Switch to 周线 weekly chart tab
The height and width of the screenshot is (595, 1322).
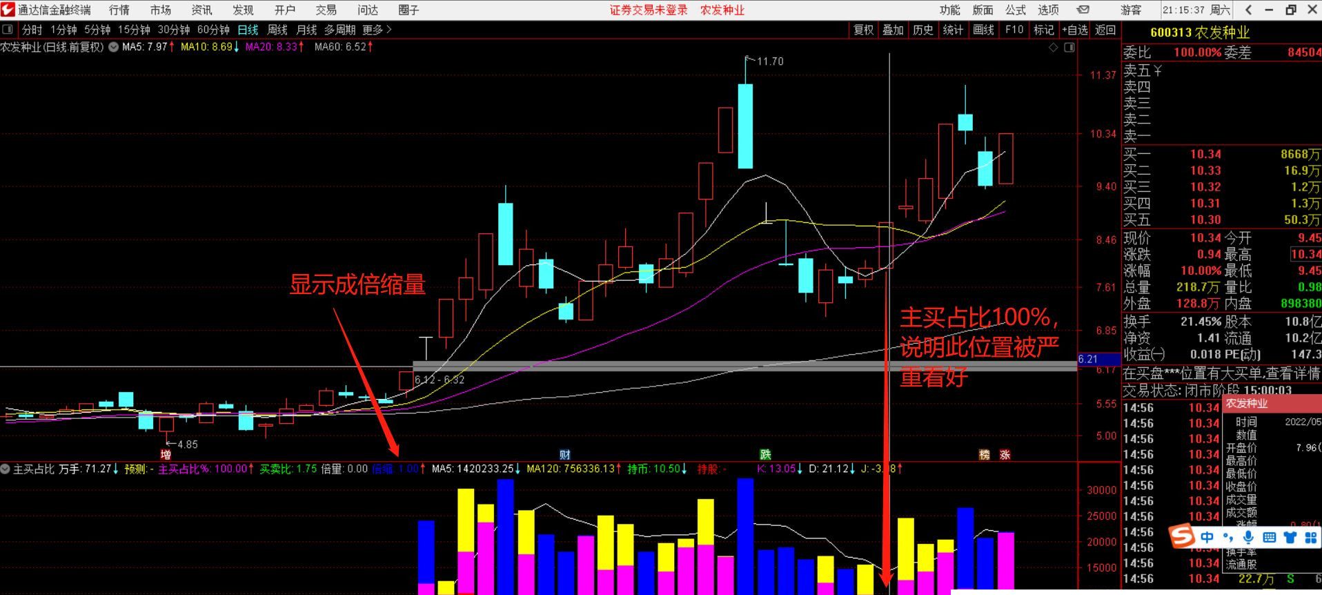point(277,30)
